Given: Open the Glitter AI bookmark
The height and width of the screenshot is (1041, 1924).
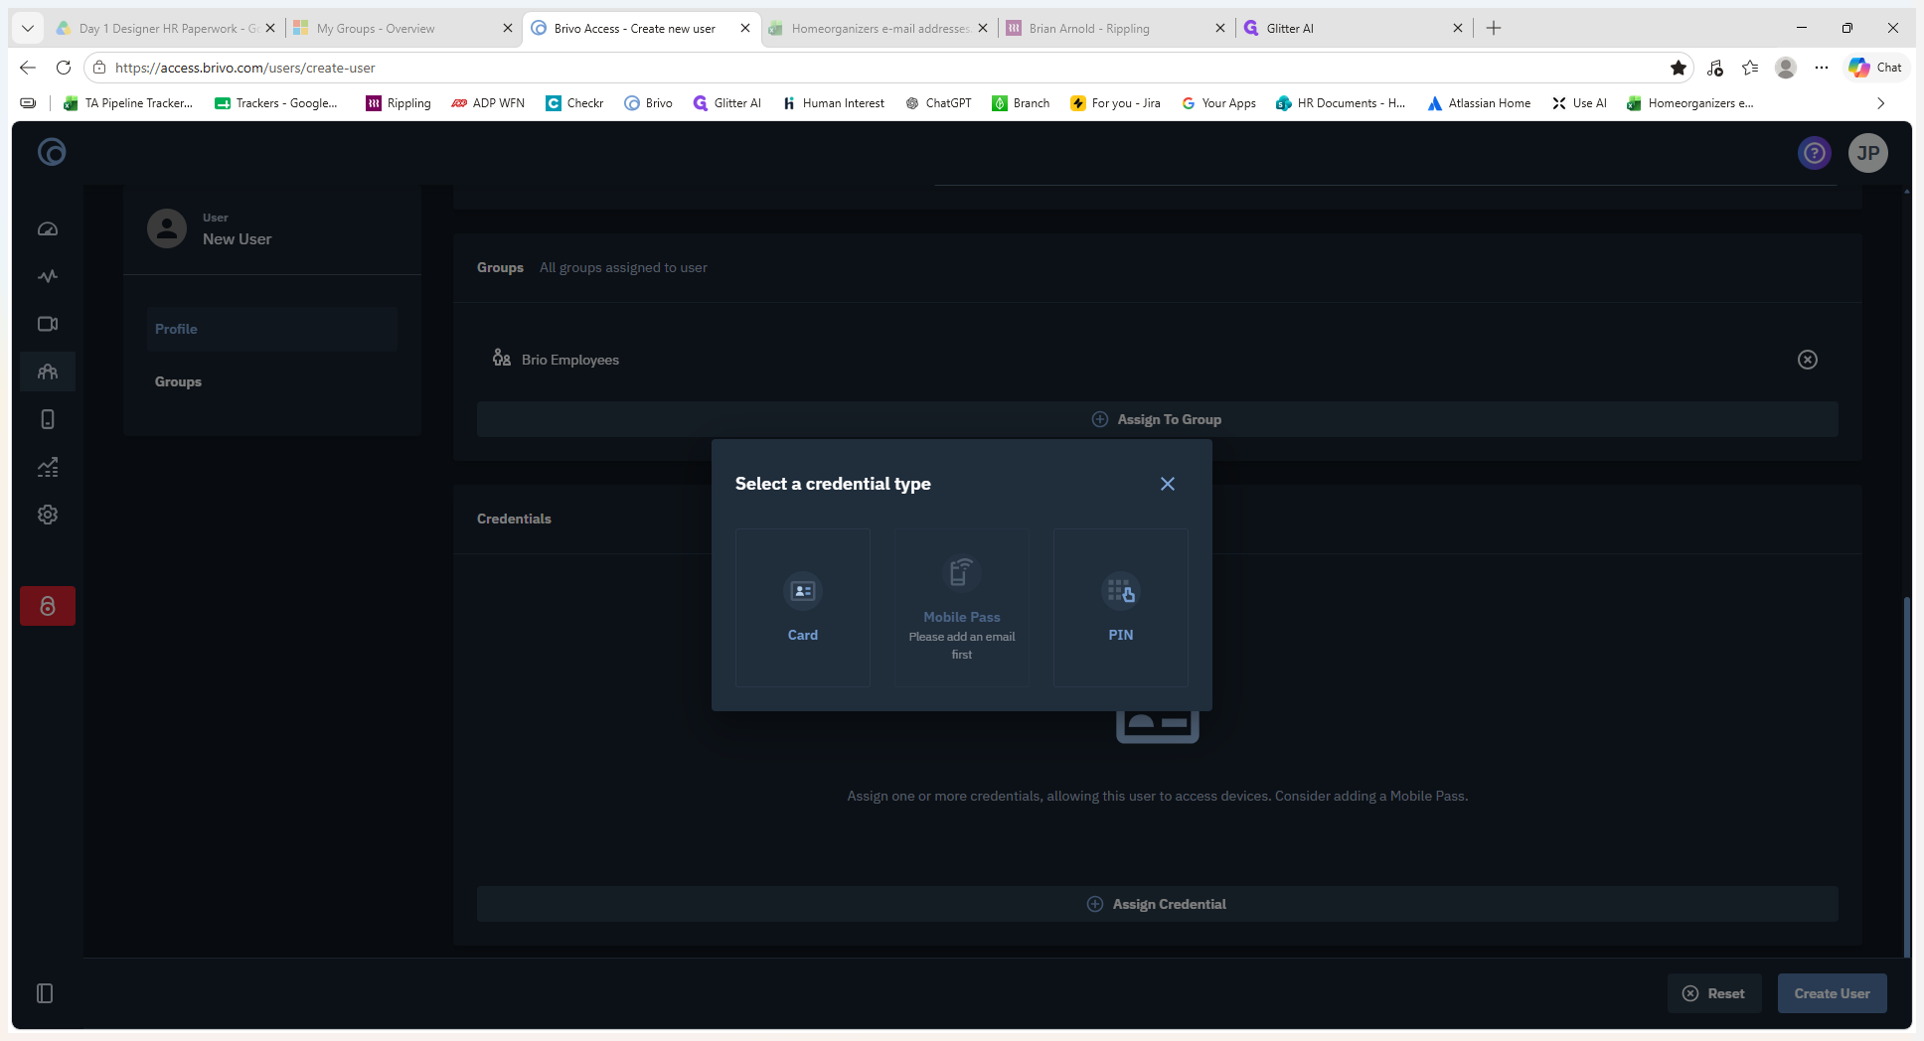Looking at the screenshot, I should click(x=727, y=103).
